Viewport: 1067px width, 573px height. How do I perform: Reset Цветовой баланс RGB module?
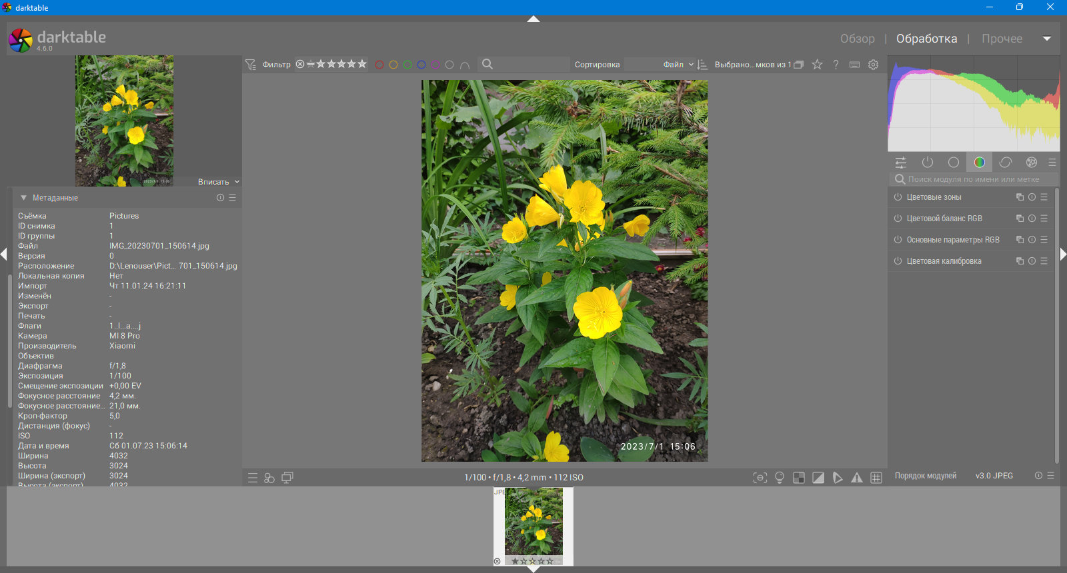[x=1032, y=219]
